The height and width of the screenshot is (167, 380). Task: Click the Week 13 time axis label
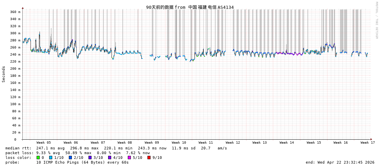pos(260,143)
